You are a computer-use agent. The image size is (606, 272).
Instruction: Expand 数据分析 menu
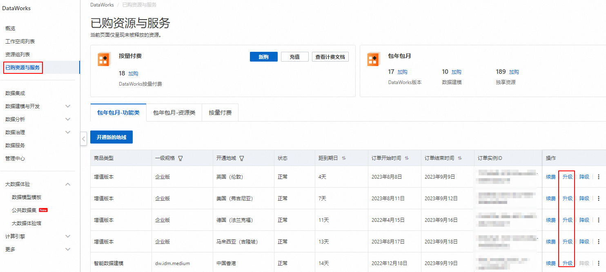68,119
